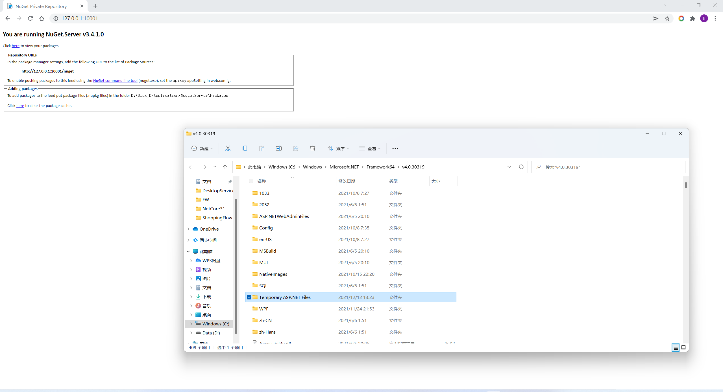Select the WPF folder row
Screen dimensions: 723x392
[351, 309]
